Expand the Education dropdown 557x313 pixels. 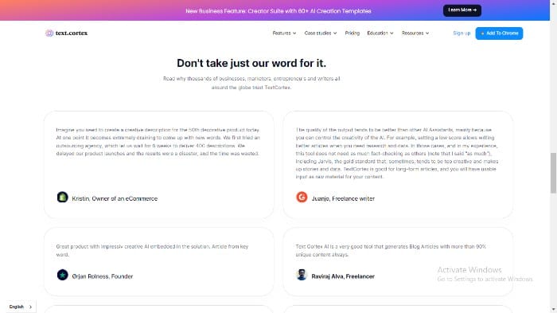[380, 33]
